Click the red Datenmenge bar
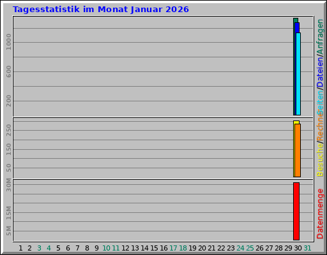Image resolution: width=327 pixels, height=255 pixels. pyautogui.click(x=296, y=211)
